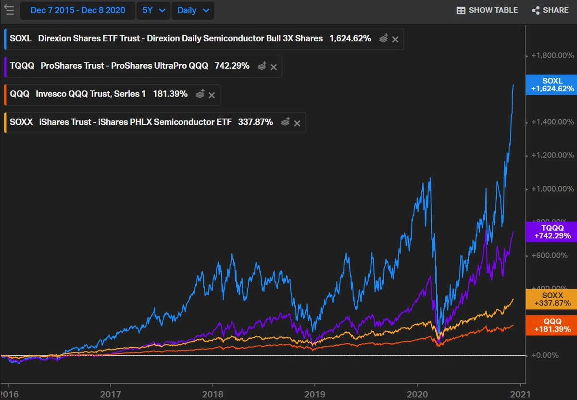The width and height of the screenshot is (577, 400).
Task: Remove QQQ from the chart
Action: click(x=212, y=95)
